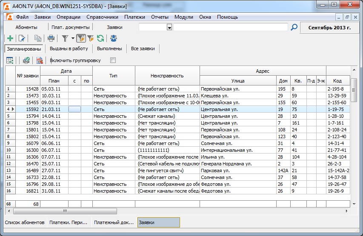Click the edit request pencil icon
Viewport: 363px width, 236px height.
tap(22, 38)
